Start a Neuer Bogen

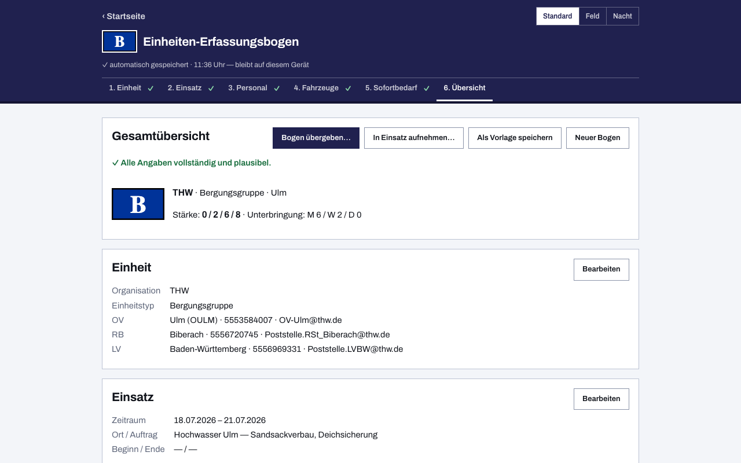click(597, 138)
